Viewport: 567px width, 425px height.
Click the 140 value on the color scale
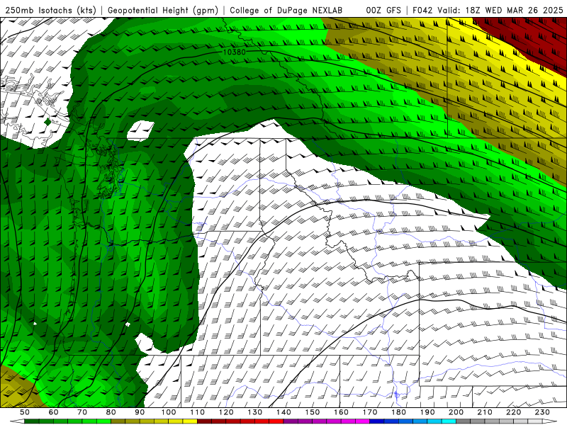coord(283,412)
